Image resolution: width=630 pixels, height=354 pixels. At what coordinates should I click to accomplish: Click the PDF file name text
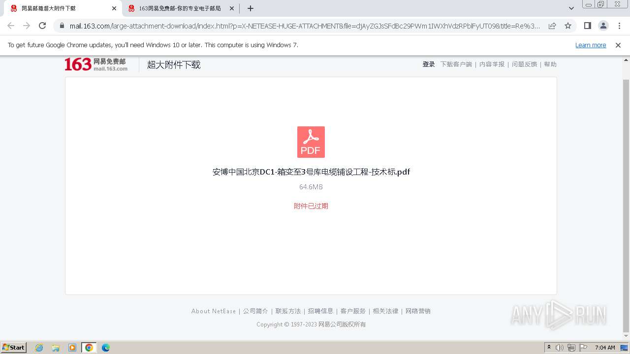coord(311,172)
